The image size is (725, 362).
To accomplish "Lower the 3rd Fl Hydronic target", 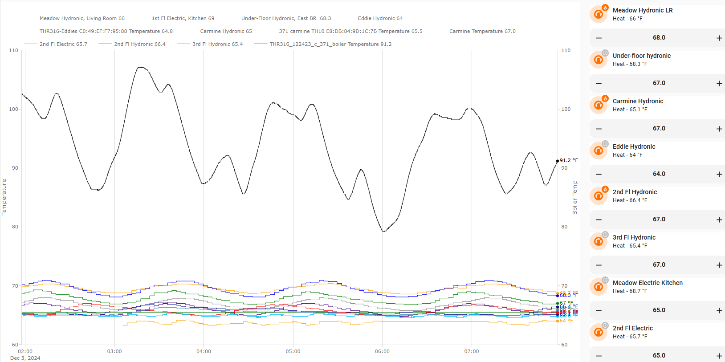I will coord(599,265).
